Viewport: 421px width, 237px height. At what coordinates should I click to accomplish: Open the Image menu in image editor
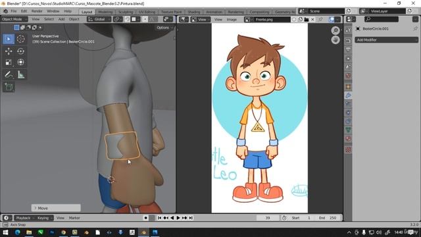[x=232, y=19]
